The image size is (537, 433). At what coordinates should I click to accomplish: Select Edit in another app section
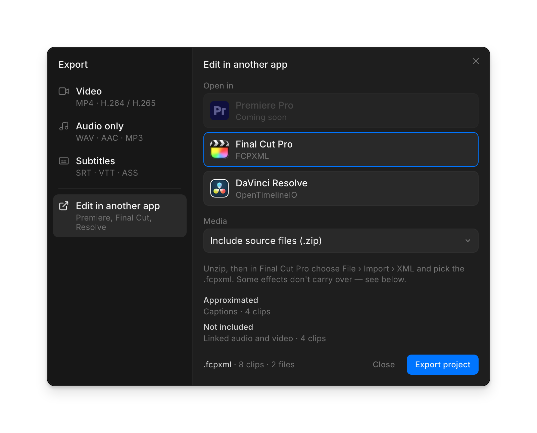point(120,216)
